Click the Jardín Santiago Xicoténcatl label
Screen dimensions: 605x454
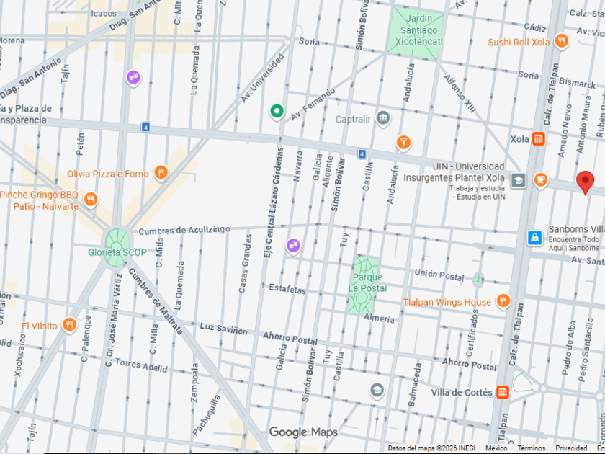coord(418,30)
